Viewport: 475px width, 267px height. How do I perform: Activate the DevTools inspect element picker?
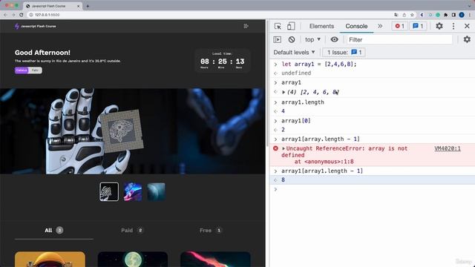pyautogui.click(x=278, y=27)
